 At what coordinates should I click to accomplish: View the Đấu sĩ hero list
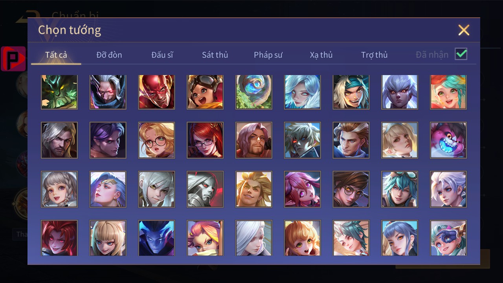(162, 55)
